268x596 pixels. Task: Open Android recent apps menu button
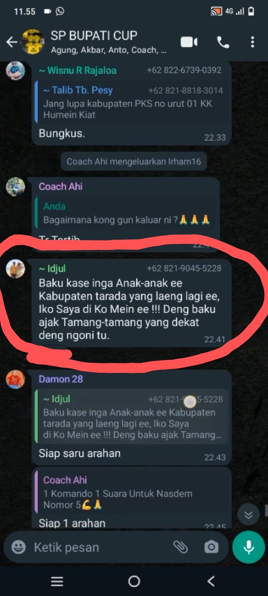click(57, 581)
